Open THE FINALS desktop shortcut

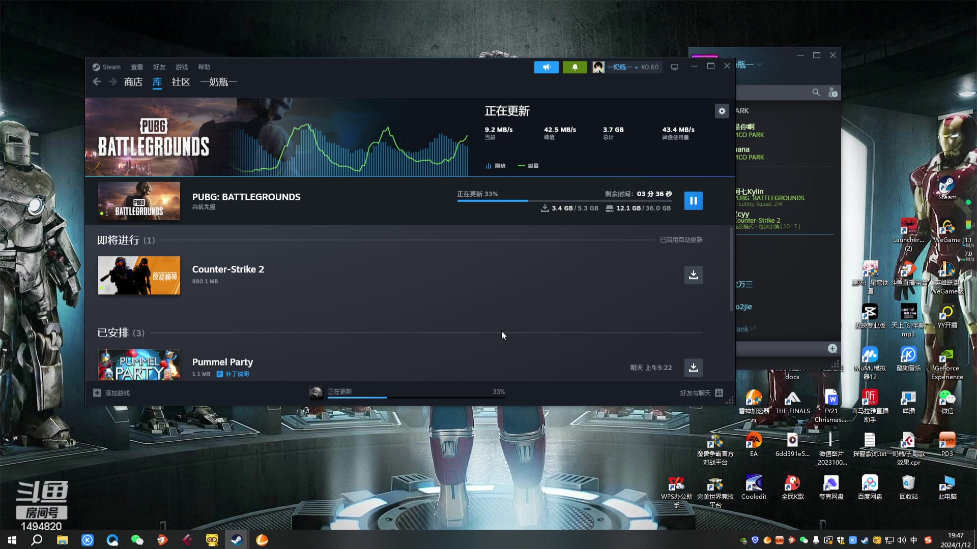tap(792, 402)
